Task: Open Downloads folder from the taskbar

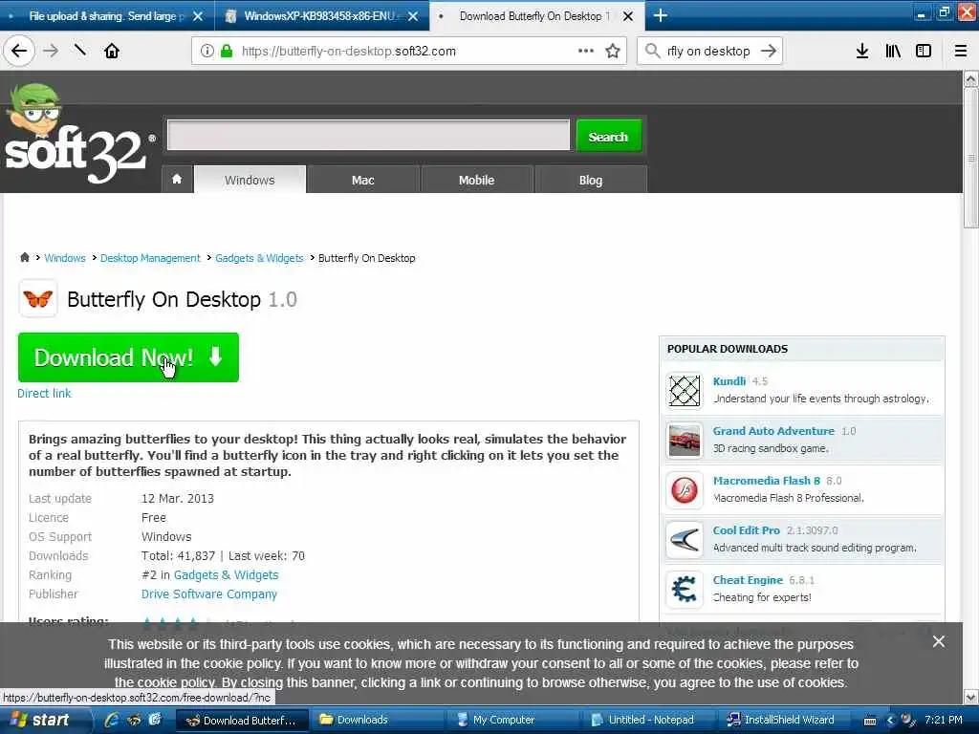Action: coord(378,721)
